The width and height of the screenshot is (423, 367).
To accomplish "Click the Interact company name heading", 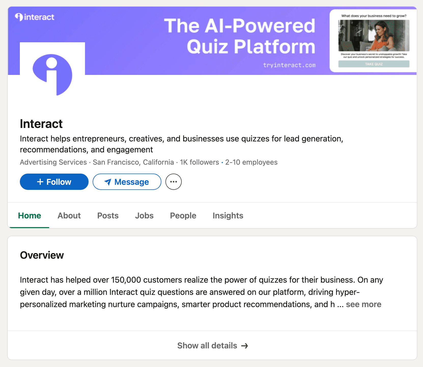I will click(x=41, y=124).
